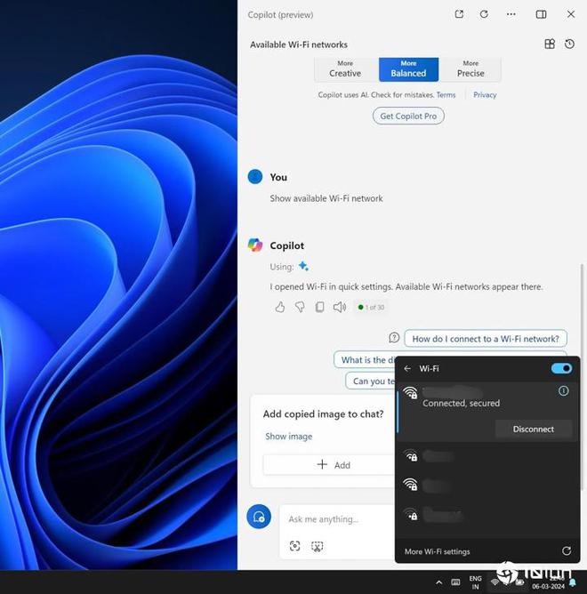Open the Terms link
The image size is (587, 594).
[x=446, y=95]
